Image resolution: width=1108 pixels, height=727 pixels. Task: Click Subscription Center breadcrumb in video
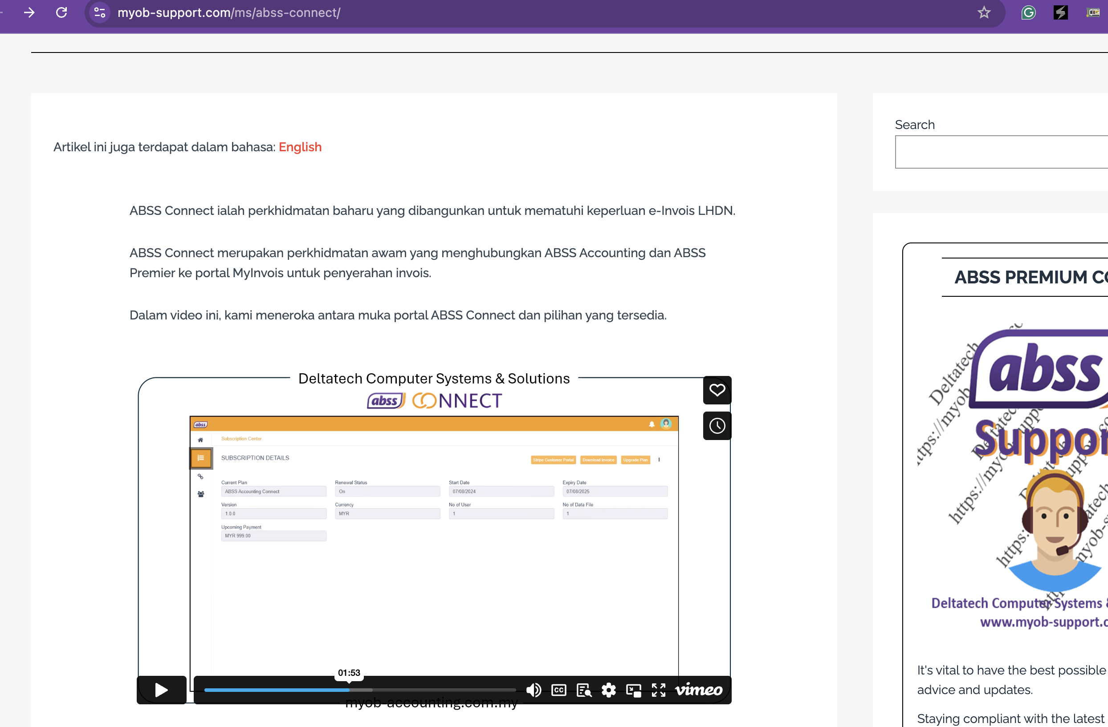241,439
